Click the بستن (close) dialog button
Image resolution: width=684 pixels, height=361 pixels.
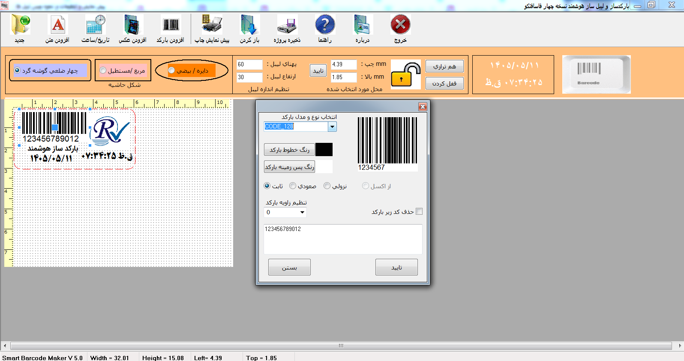pyautogui.click(x=289, y=267)
